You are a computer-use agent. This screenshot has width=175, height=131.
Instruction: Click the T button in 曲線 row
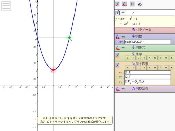pyautogui.click(x=133, y=58)
